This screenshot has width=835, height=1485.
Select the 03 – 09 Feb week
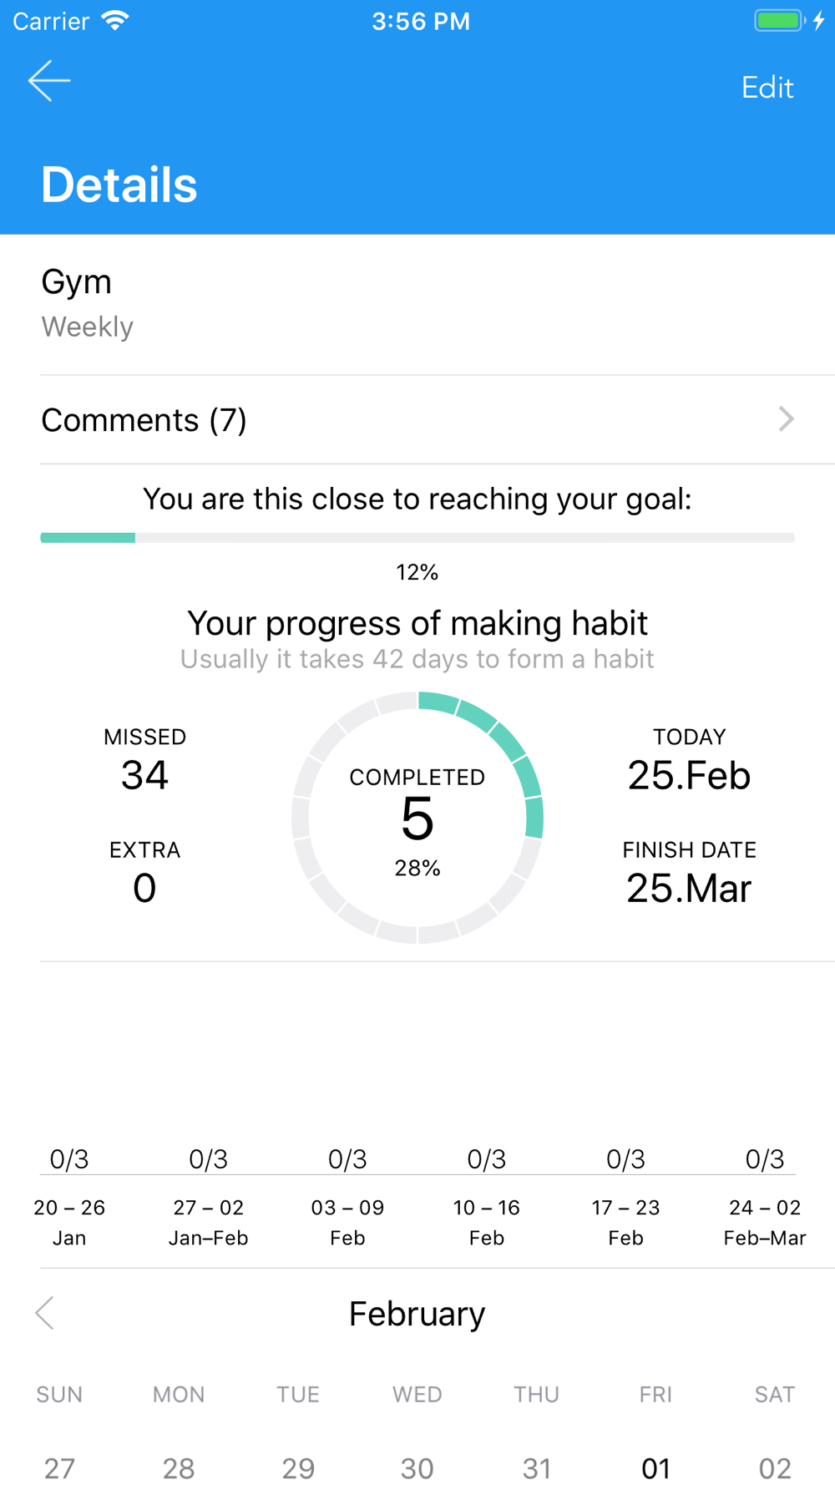pyautogui.click(x=347, y=1222)
